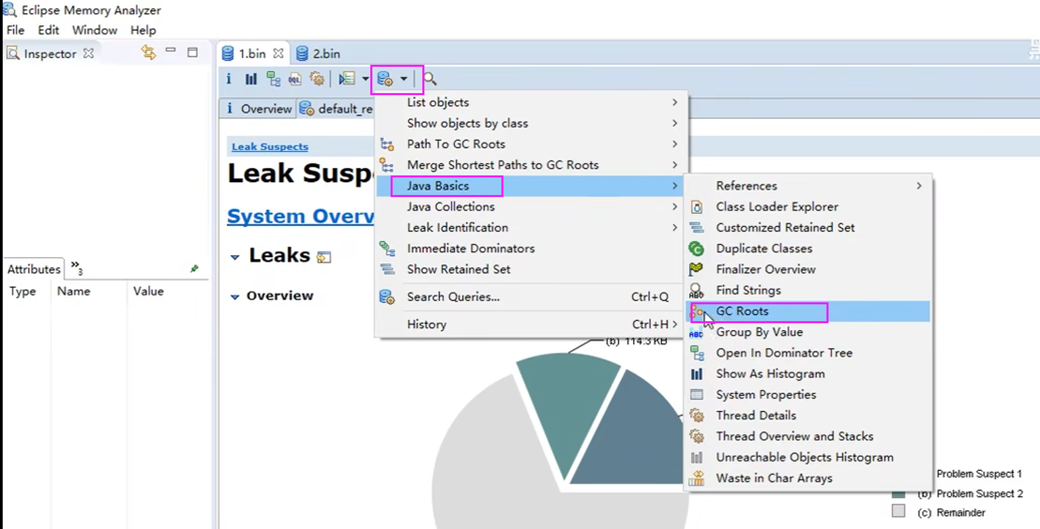Click the Group By Value ABC icon

pyautogui.click(x=695, y=333)
